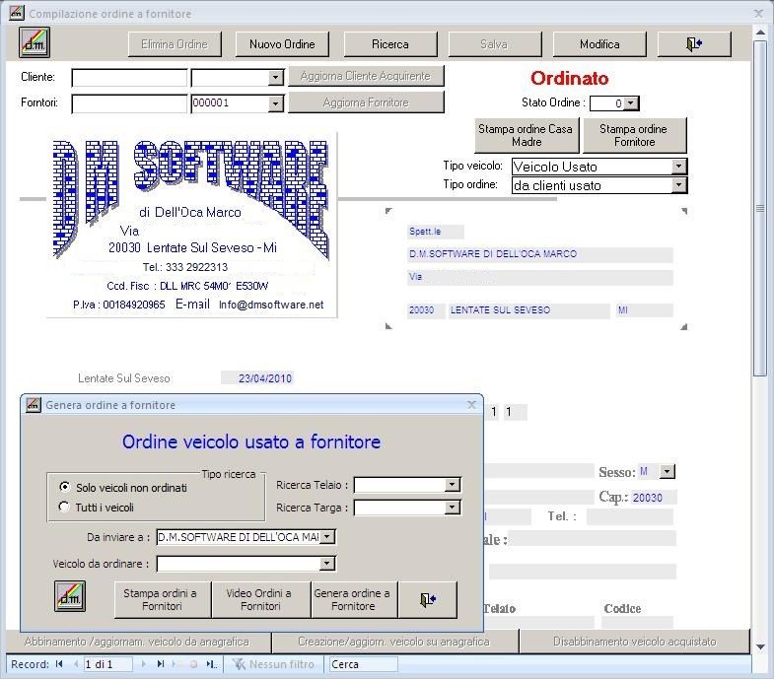Screen dimensions: 774x679
Task: Click the Fornitori name input field
Action: [x=129, y=103]
